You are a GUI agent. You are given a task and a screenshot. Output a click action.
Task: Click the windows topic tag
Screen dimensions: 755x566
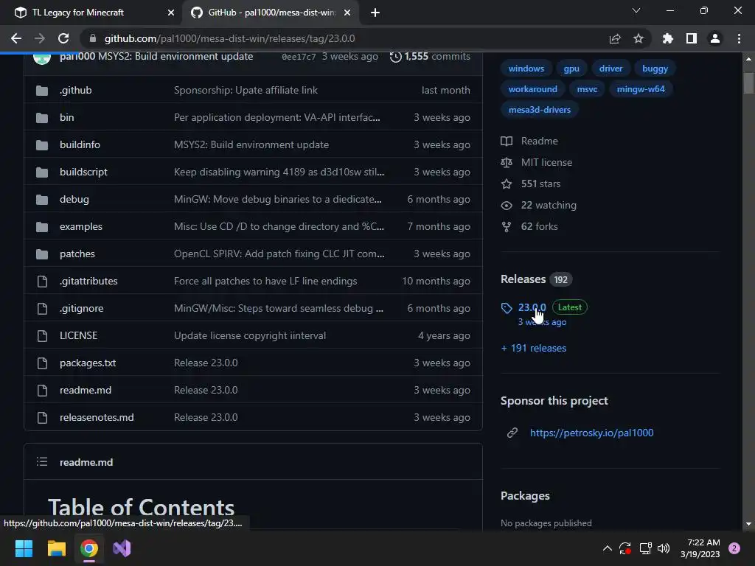pos(526,69)
